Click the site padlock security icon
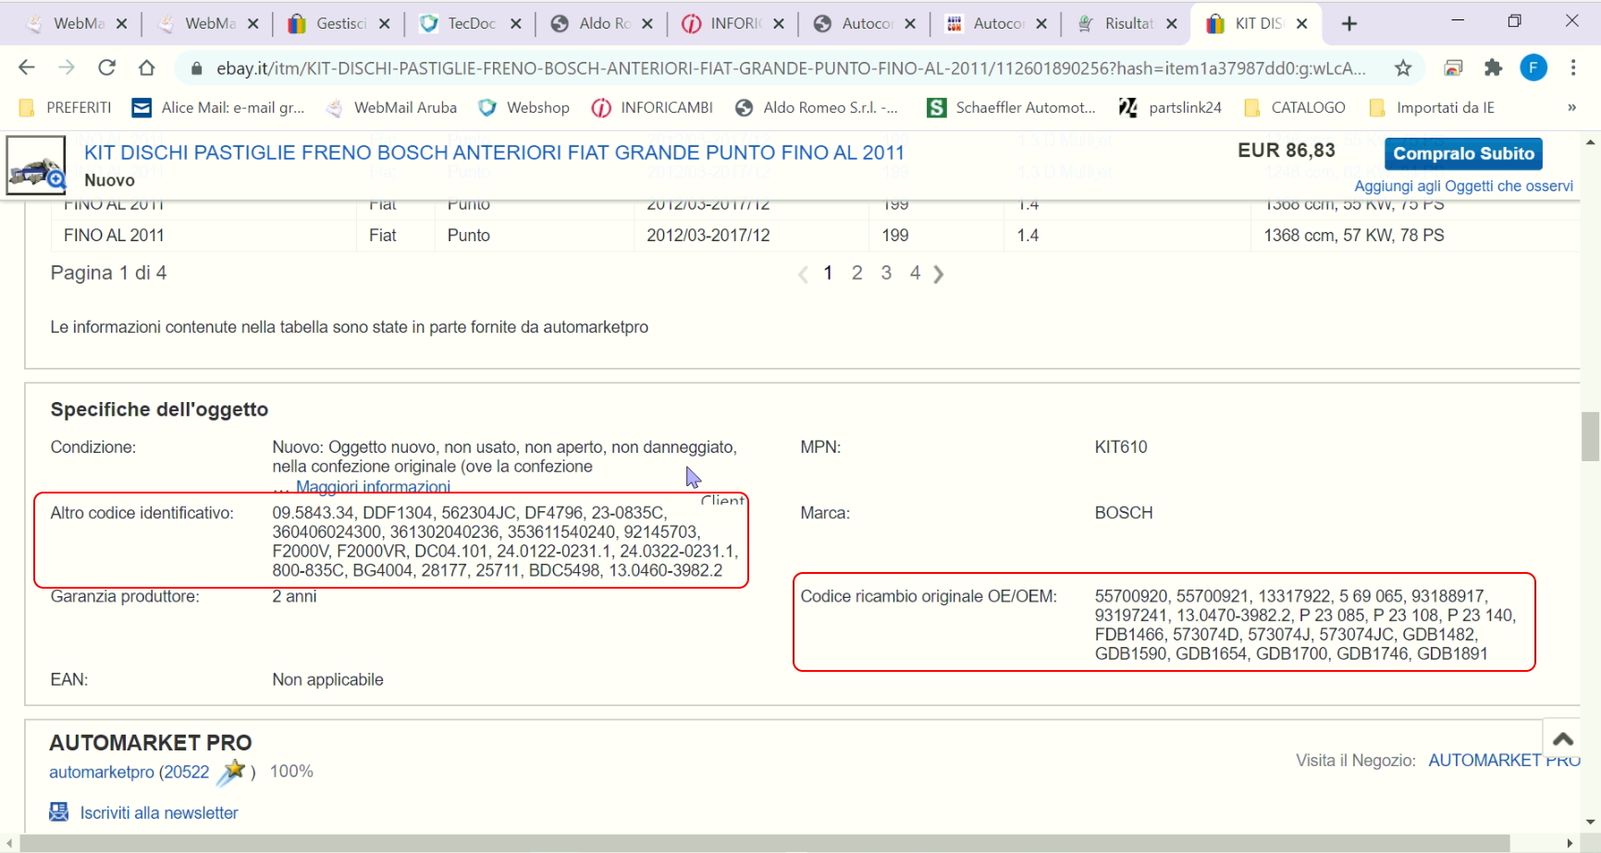1601x853 pixels. pyautogui.click(x=196, y=68)
